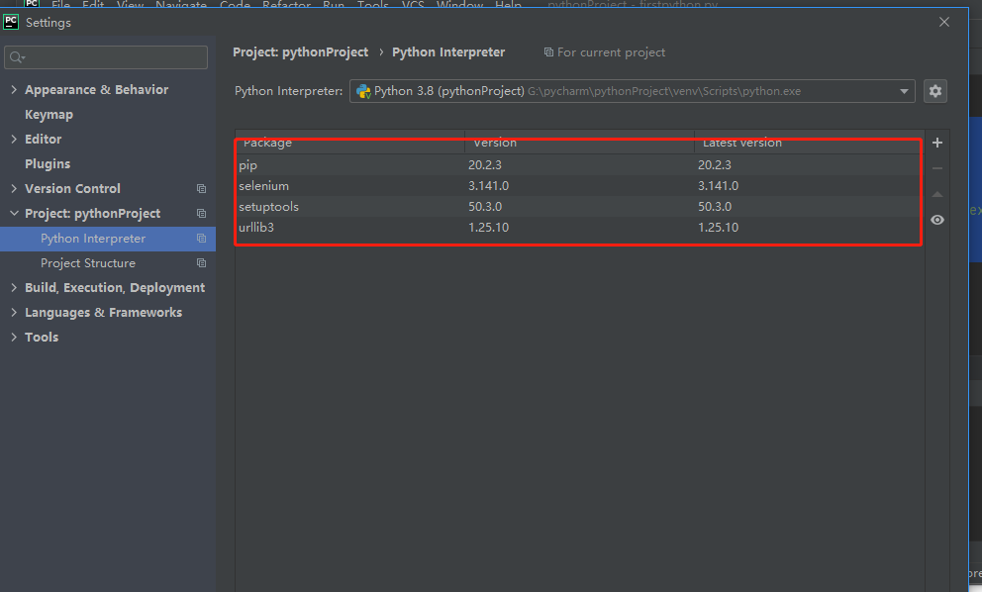Open the Python Interpreter dropdown

[x=904, y=91]
